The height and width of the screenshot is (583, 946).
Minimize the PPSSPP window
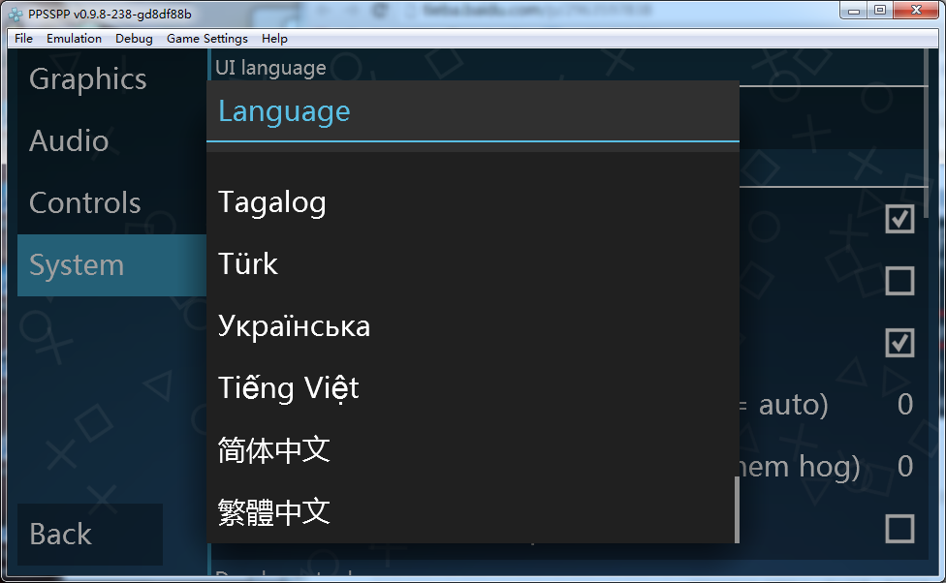854,11
